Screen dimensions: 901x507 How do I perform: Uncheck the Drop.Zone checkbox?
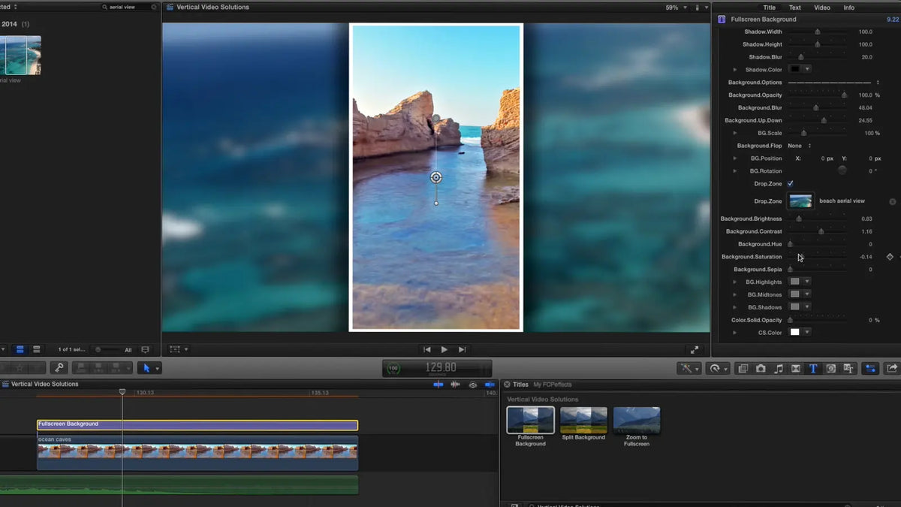(790, 183)
